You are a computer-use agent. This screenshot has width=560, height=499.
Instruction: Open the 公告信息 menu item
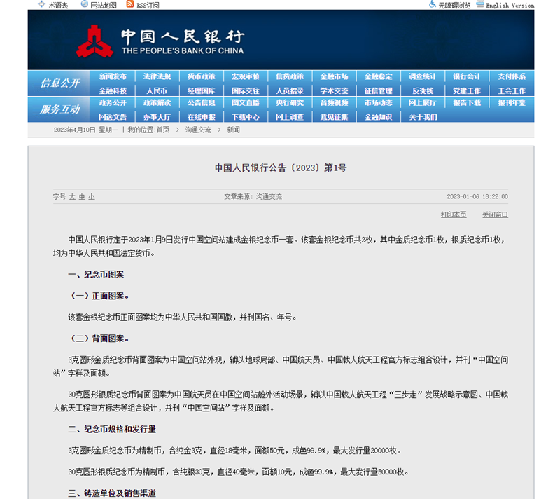[x=201, y=102]
